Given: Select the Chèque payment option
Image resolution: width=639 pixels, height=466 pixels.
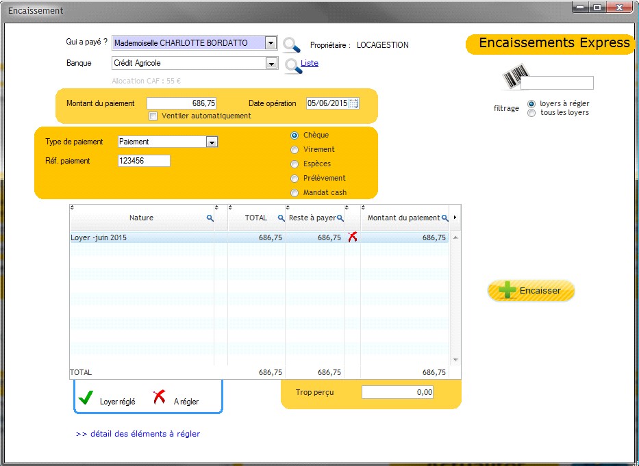Looking at the screenshot, I should (295, 135).
